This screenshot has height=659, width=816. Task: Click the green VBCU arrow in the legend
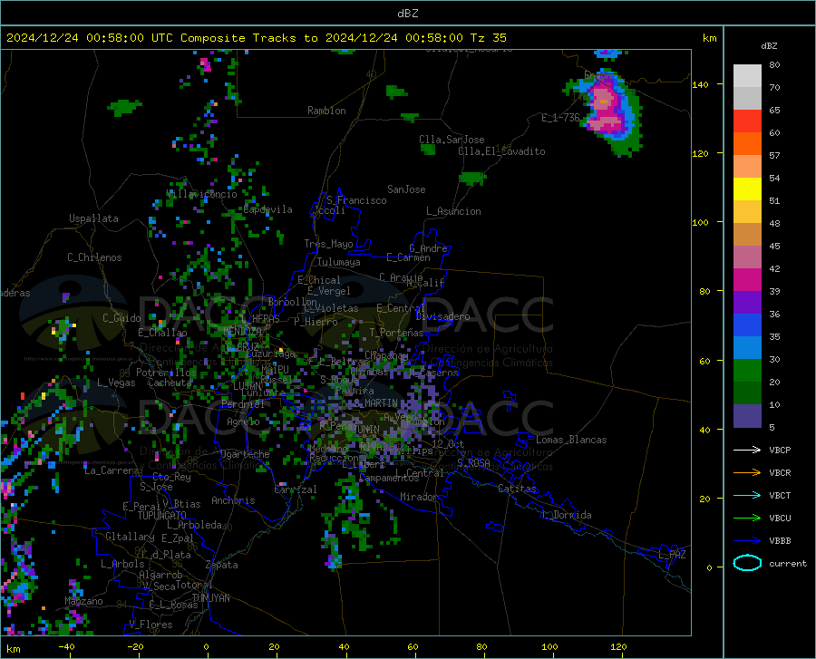click(747, 518)
